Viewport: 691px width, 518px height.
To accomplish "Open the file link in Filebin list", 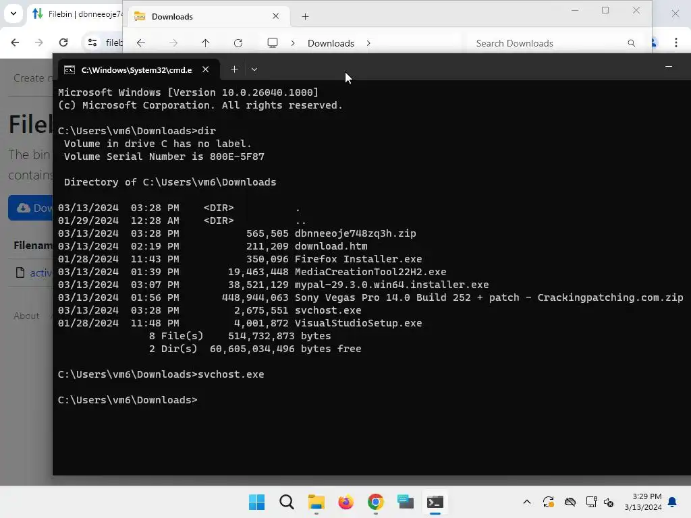I will point(40,273).
